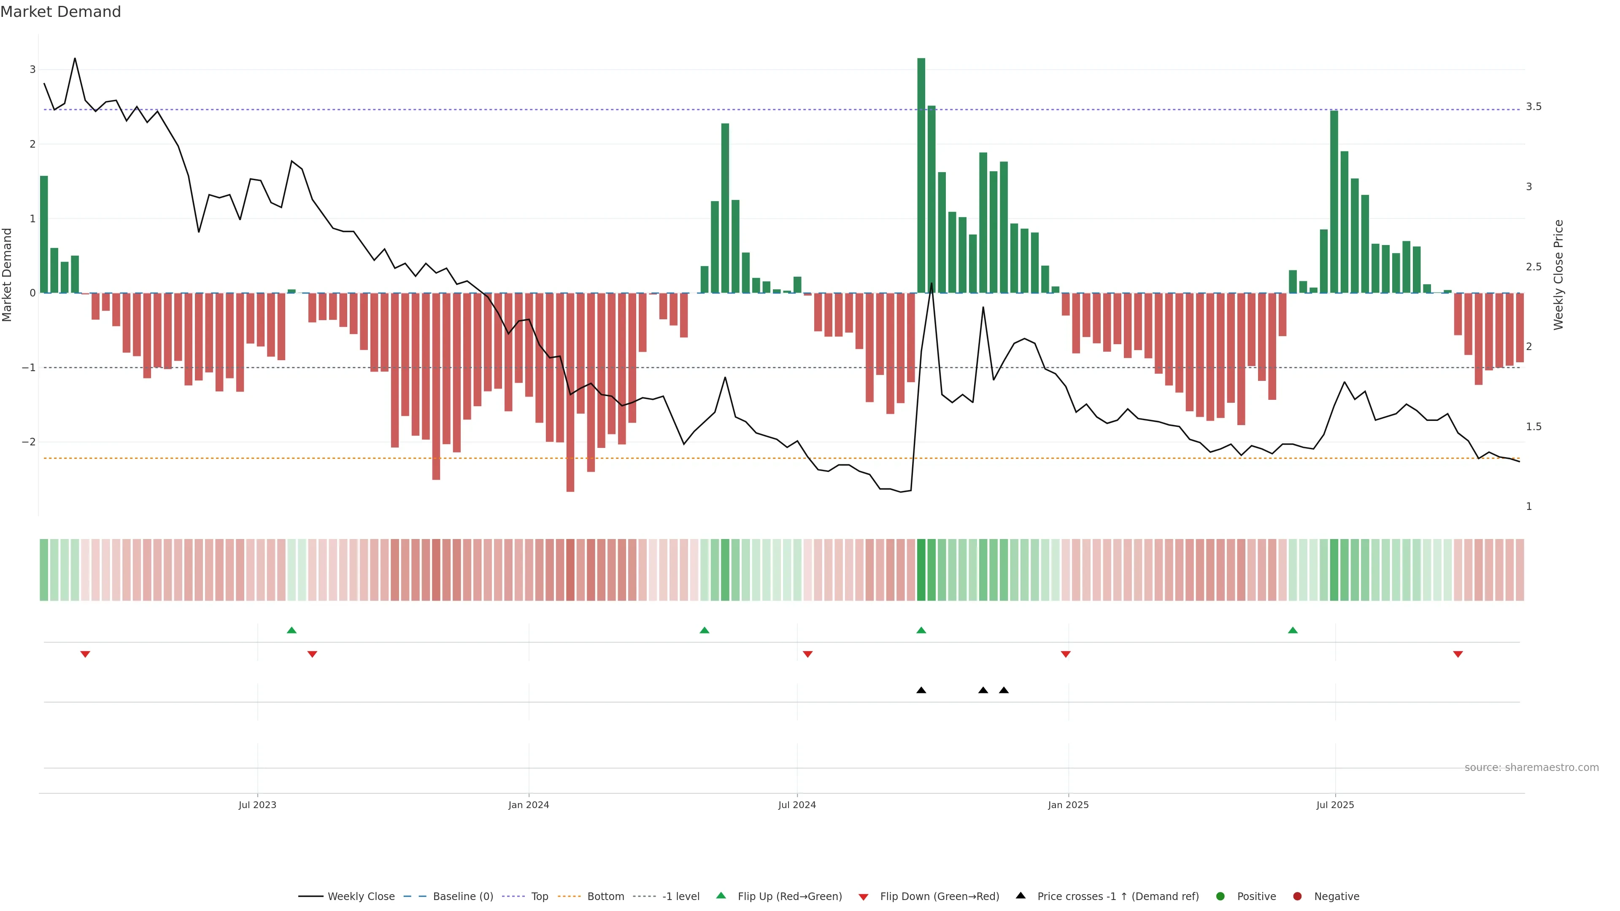This screenshot has width=1620, height=911.
Task: Click the red flip-down marker before Jan 2025
Action: click(1065, 655)
